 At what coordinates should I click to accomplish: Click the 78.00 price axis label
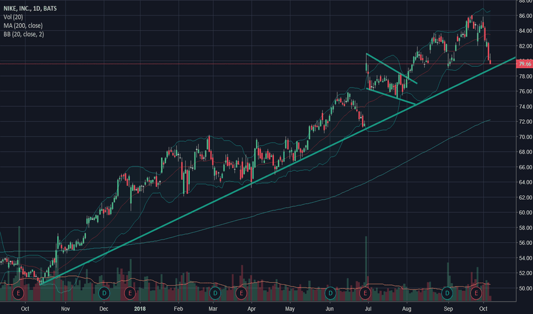525,77
